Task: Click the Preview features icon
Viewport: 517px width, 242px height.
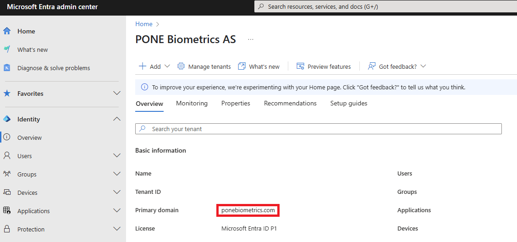Action: coord(300,66)
